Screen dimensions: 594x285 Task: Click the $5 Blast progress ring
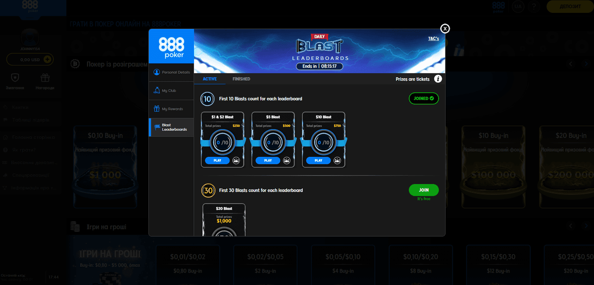[273, 142]
